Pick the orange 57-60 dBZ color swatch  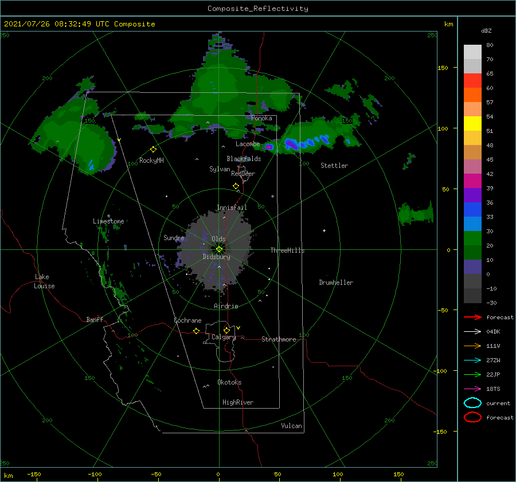click(472, 95)
